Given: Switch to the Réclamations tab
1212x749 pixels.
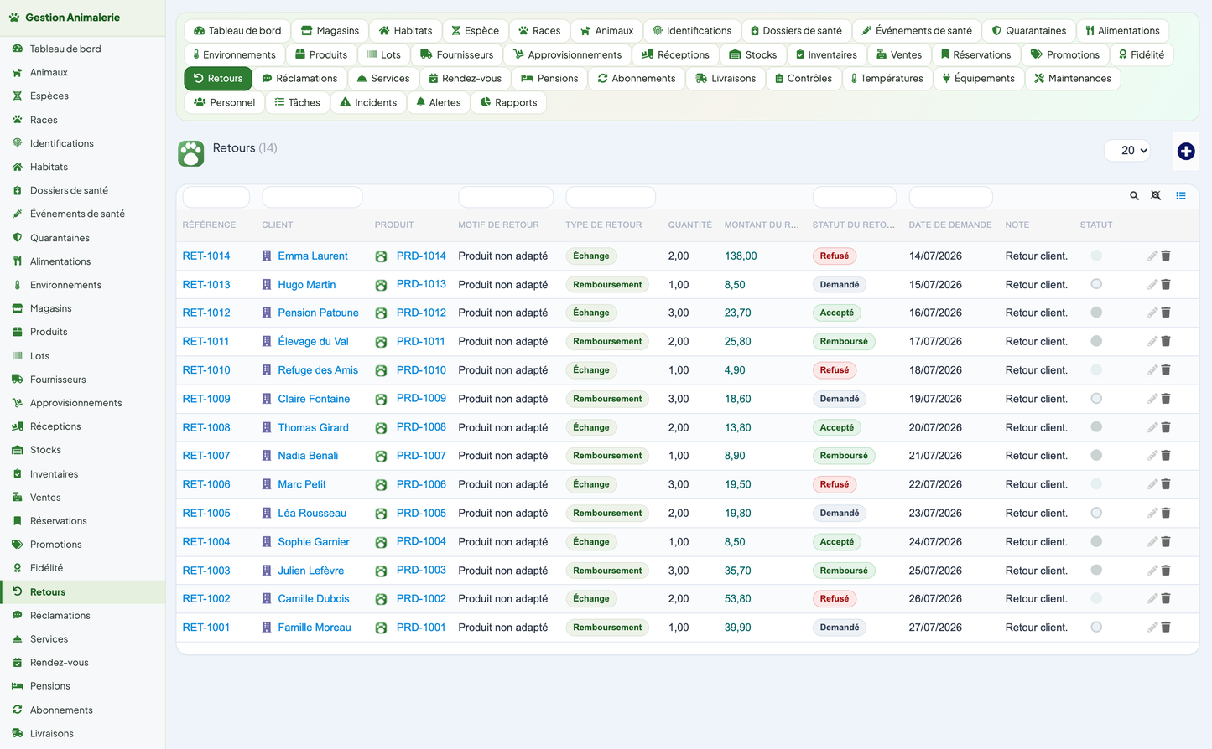Looking at the screenshot, I should (x=299, y=79).
